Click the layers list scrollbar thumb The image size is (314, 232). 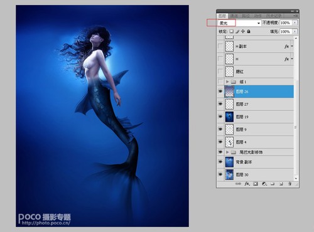coord(296,127)
